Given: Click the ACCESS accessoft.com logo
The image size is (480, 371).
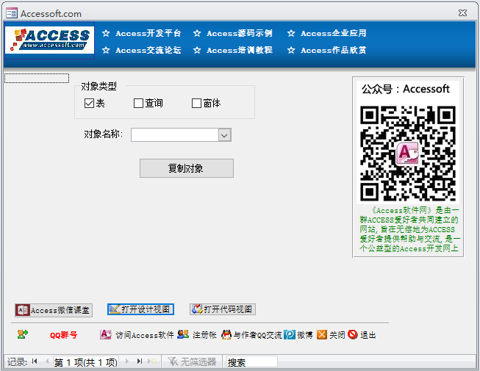Looking at the screenshot, I should coord(49,40).
